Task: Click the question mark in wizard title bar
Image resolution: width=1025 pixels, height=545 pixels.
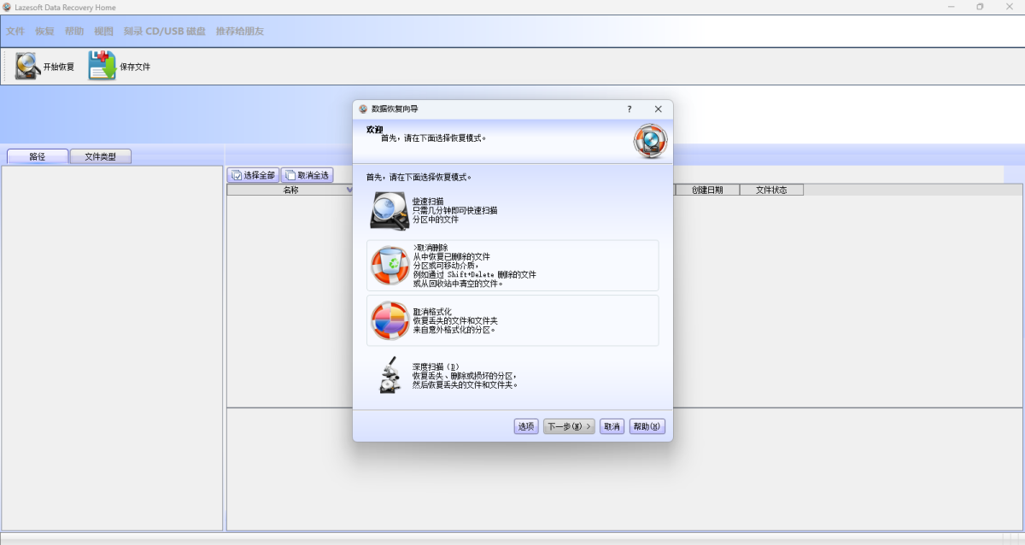Action: (x=630, y=109)
